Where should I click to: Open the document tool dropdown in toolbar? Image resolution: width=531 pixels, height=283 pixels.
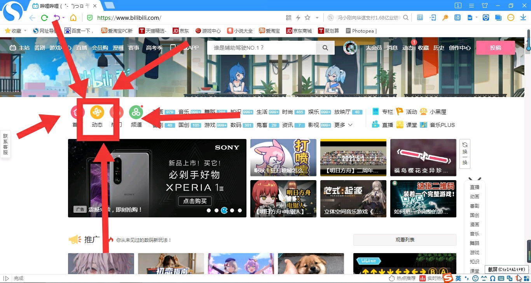[x=476, y=18]
